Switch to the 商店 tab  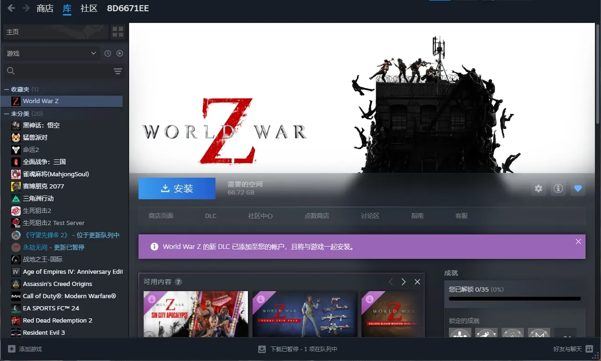(45, 8)
